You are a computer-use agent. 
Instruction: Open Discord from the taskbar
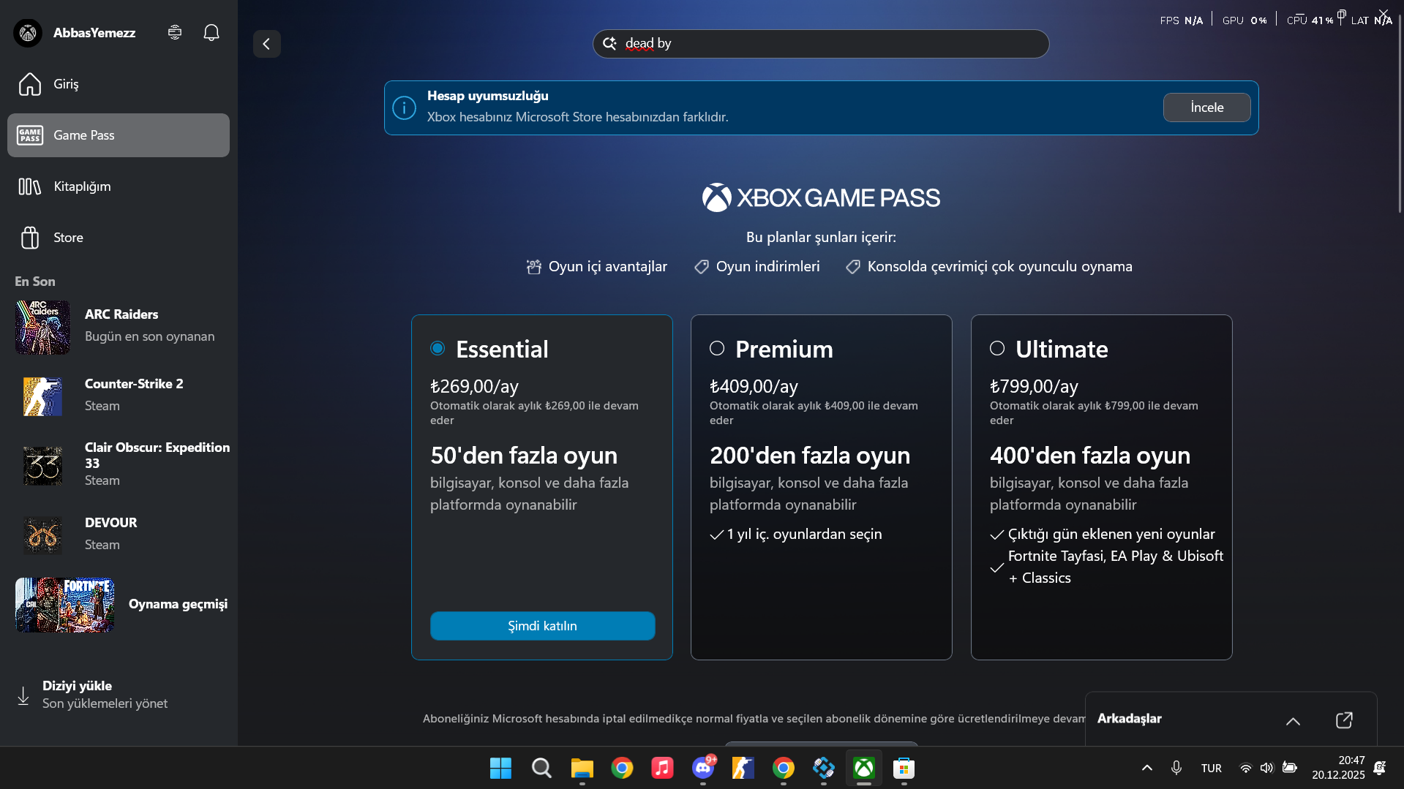[703, 769]
